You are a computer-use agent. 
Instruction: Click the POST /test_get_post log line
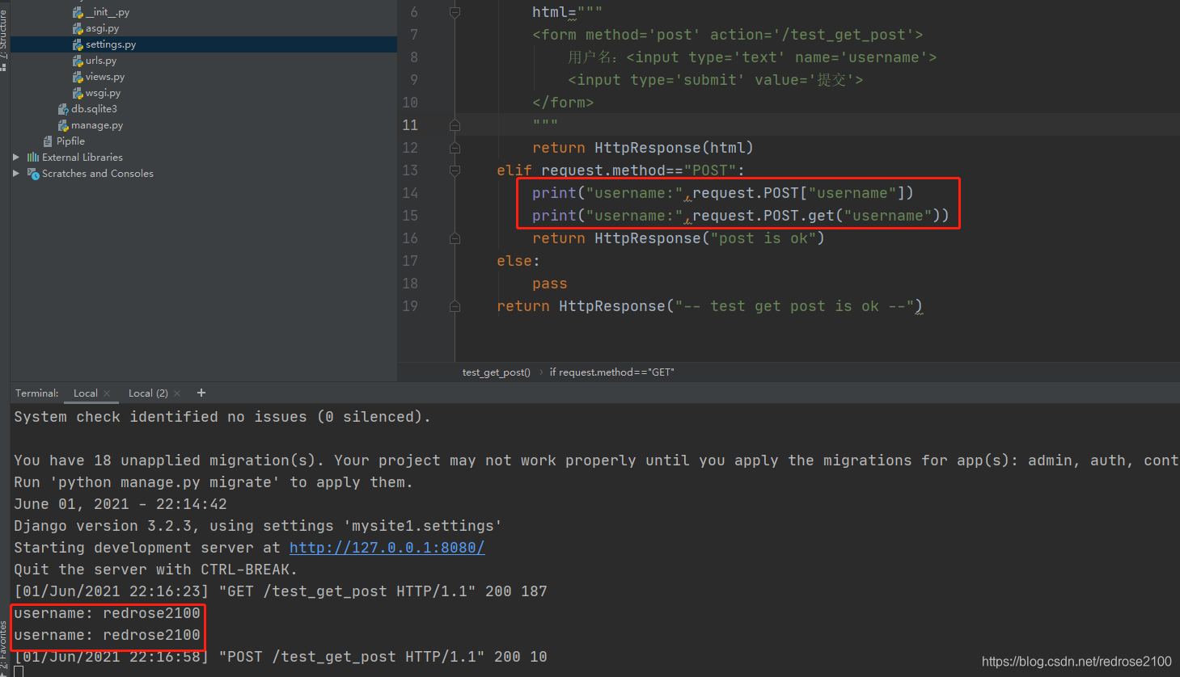tap(281, 657)
